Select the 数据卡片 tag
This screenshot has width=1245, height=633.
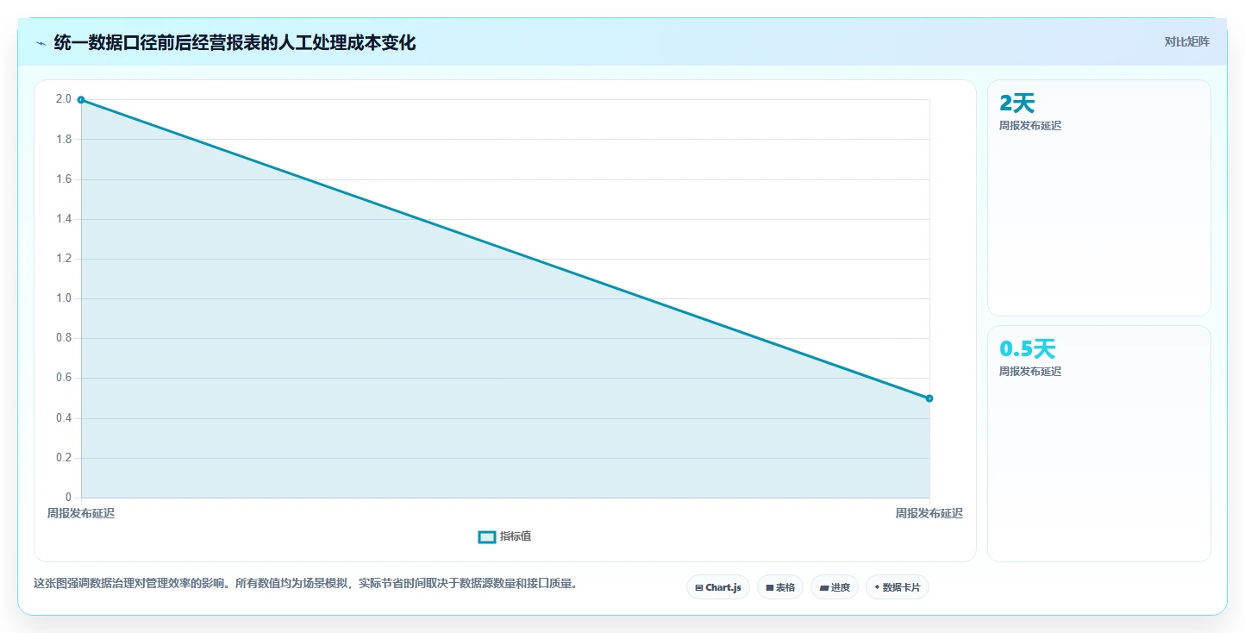coord(898,587)
